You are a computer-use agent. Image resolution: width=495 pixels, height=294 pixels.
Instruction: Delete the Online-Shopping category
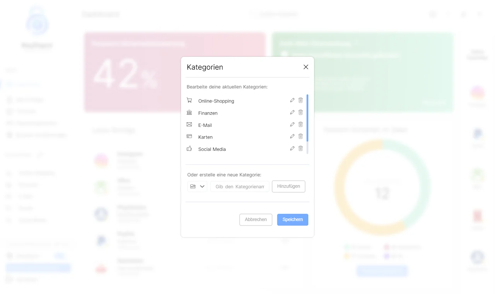coord(300,100)
